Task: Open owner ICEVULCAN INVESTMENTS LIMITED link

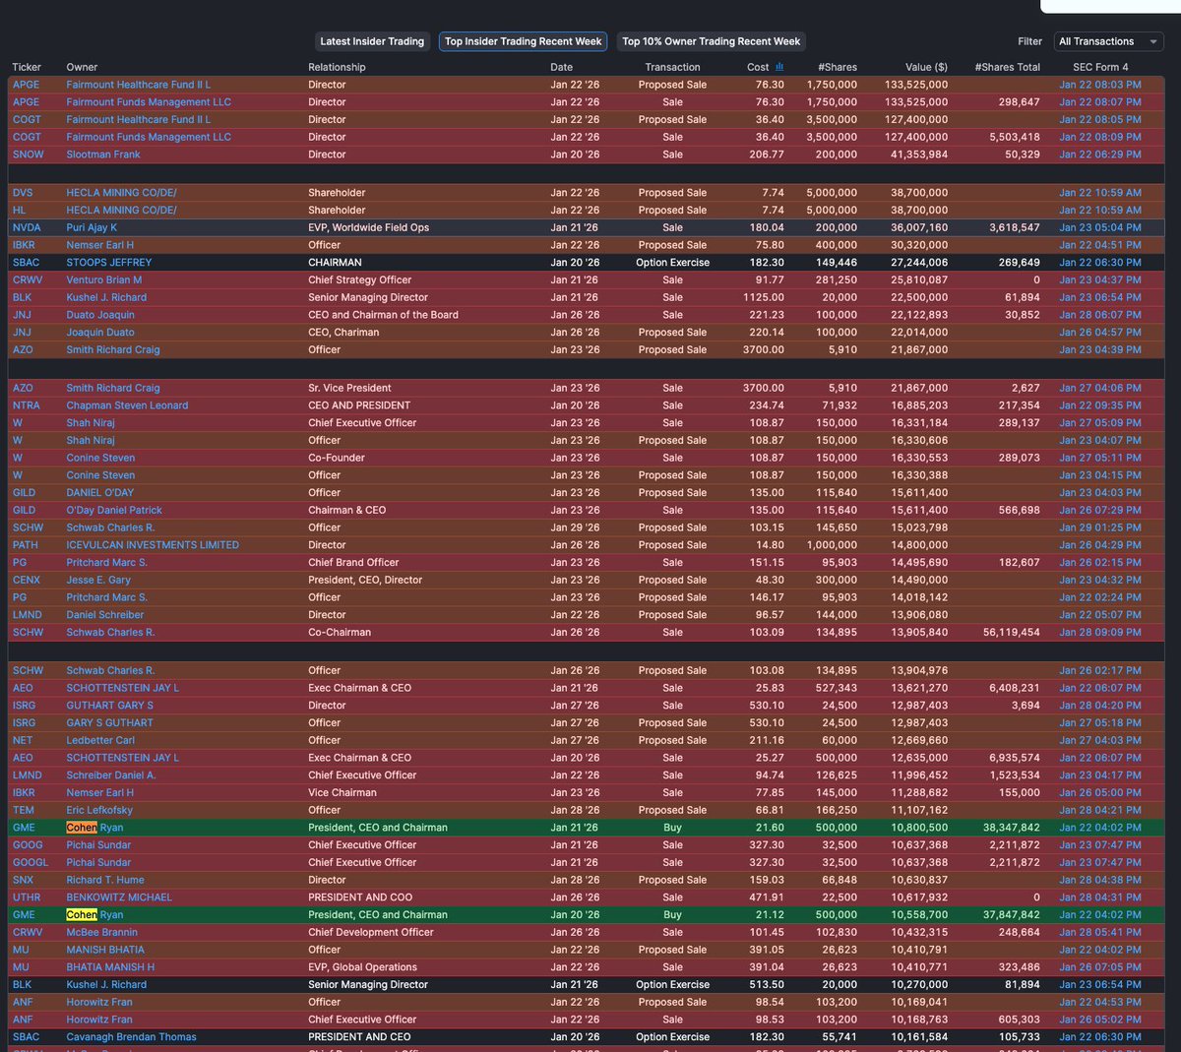Action: coord(153,545)
